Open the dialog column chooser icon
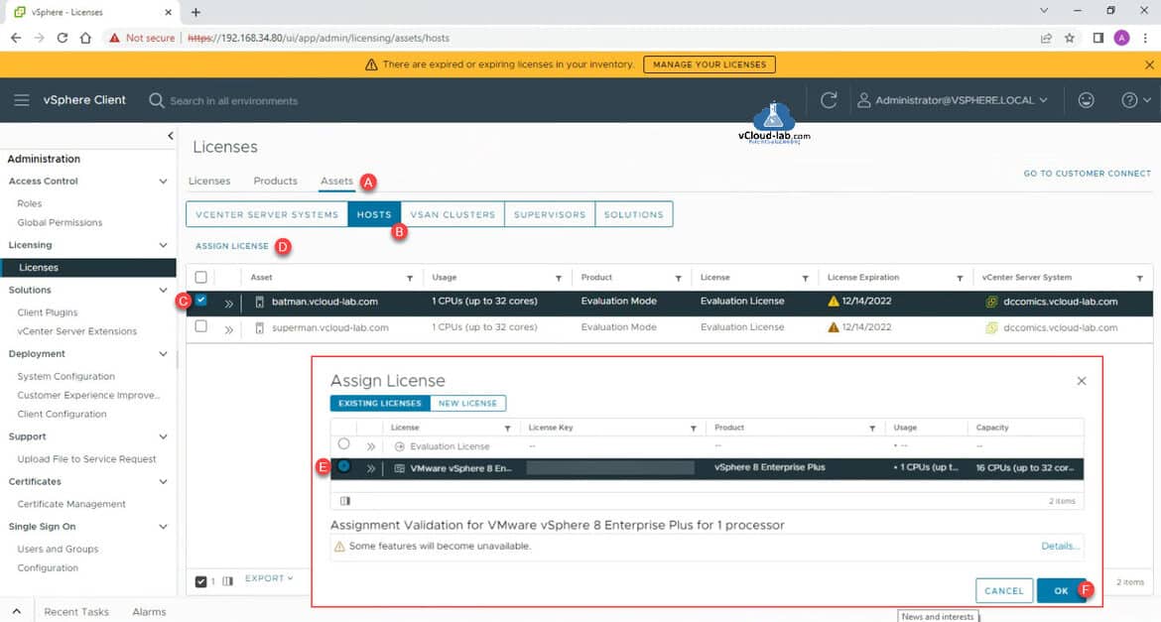Viewport: 1161px width, 622px height. click(345, 501)
